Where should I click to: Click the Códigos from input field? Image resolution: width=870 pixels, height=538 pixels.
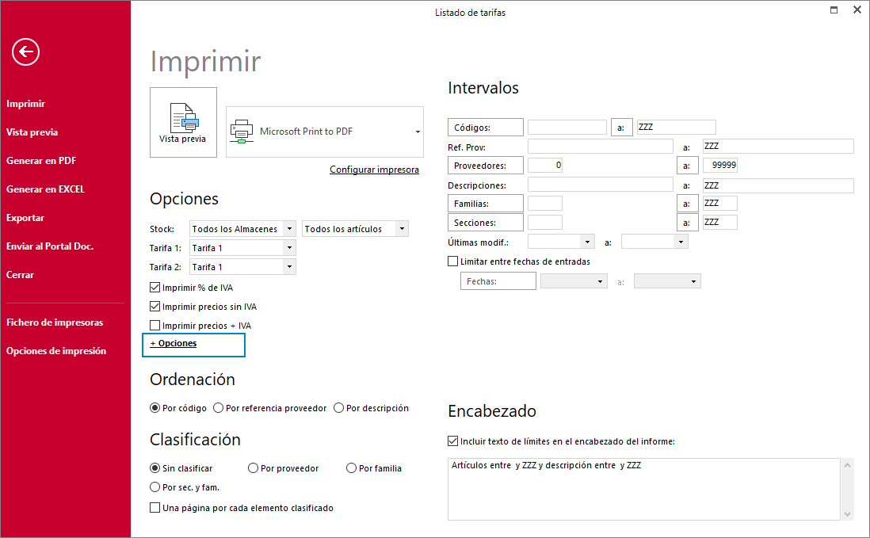[567, 127]
